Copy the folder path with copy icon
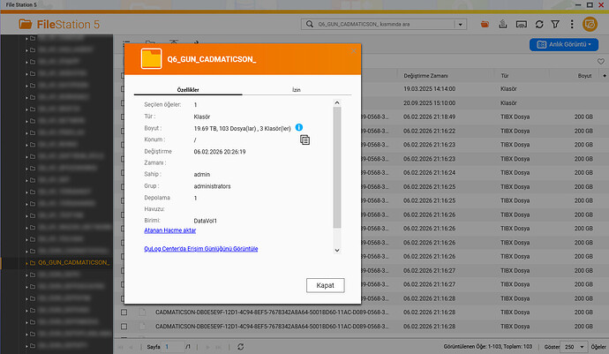The height and width of the screenshot is (354, 609). tap(304, 139)
